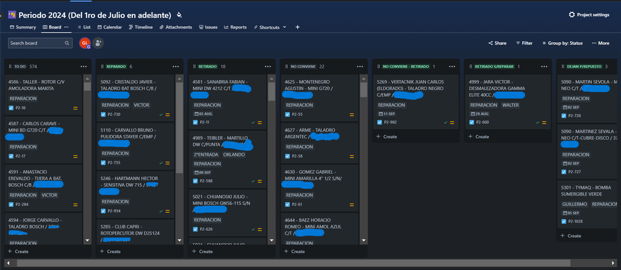Click task type checkbox on P2-58
This screenshot has height=270, width=621.
tap(288, 156)
